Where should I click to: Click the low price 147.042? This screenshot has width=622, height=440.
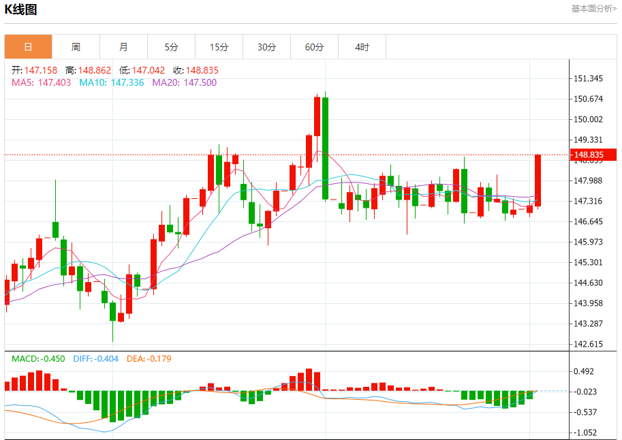[149, 70]
